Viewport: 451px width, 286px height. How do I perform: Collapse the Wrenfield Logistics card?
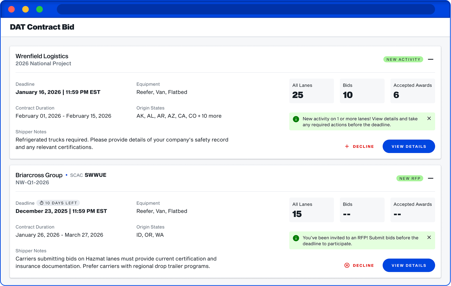click(x=431, y=59)
